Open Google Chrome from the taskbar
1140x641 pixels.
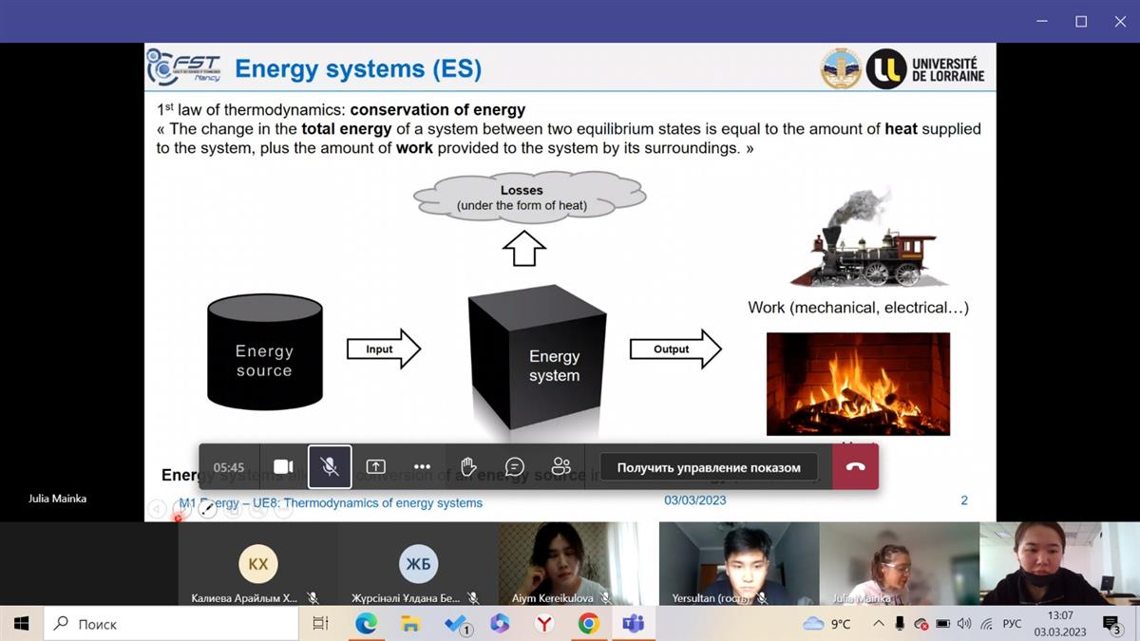coord(588,624)
